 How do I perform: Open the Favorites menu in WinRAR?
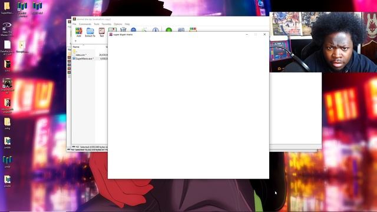pyautogui.click(x=106, y=24)
